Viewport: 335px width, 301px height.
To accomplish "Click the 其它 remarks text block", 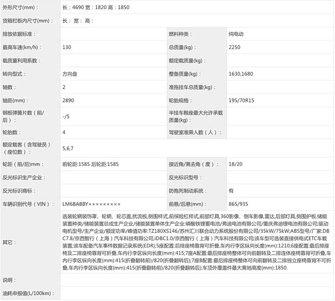I will [x=195, y=242].
